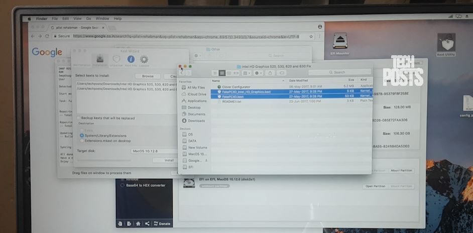Open Finder arrange-by dropdown
This screenshot has width=473, height=233.
(x=247, y=73)
